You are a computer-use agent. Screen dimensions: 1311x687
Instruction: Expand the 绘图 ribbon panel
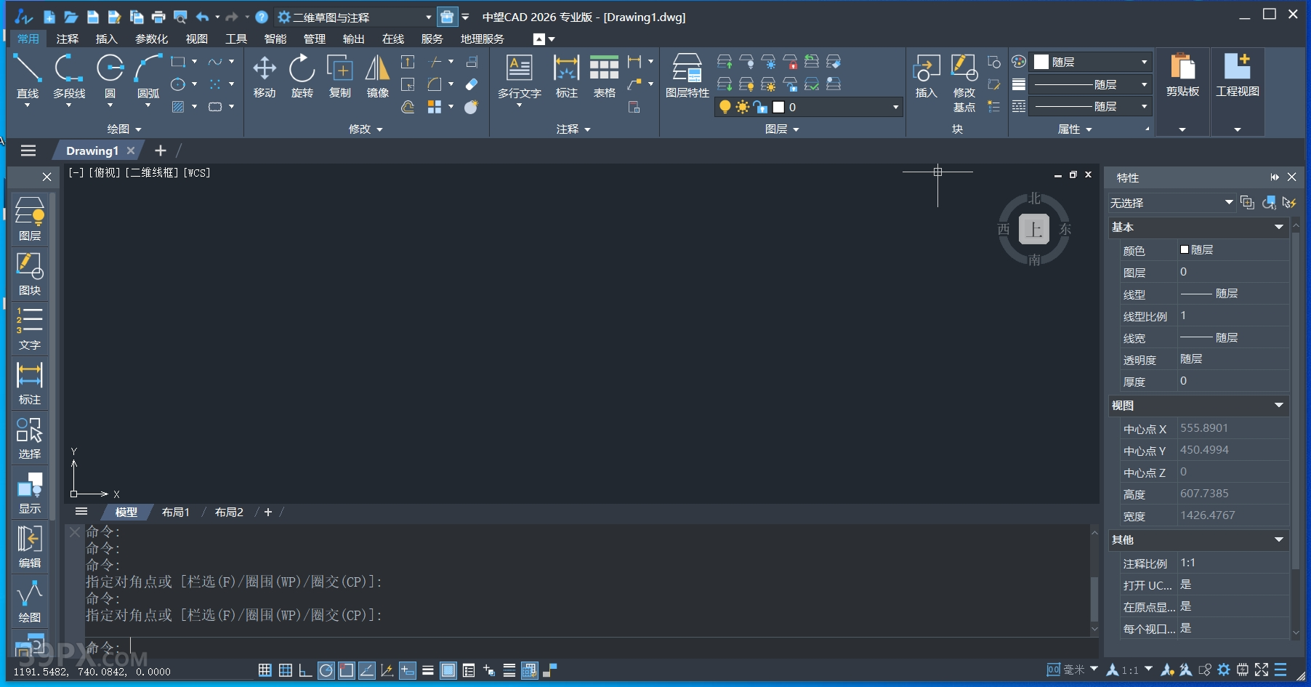pyautogui.click(x=124, y=129)
